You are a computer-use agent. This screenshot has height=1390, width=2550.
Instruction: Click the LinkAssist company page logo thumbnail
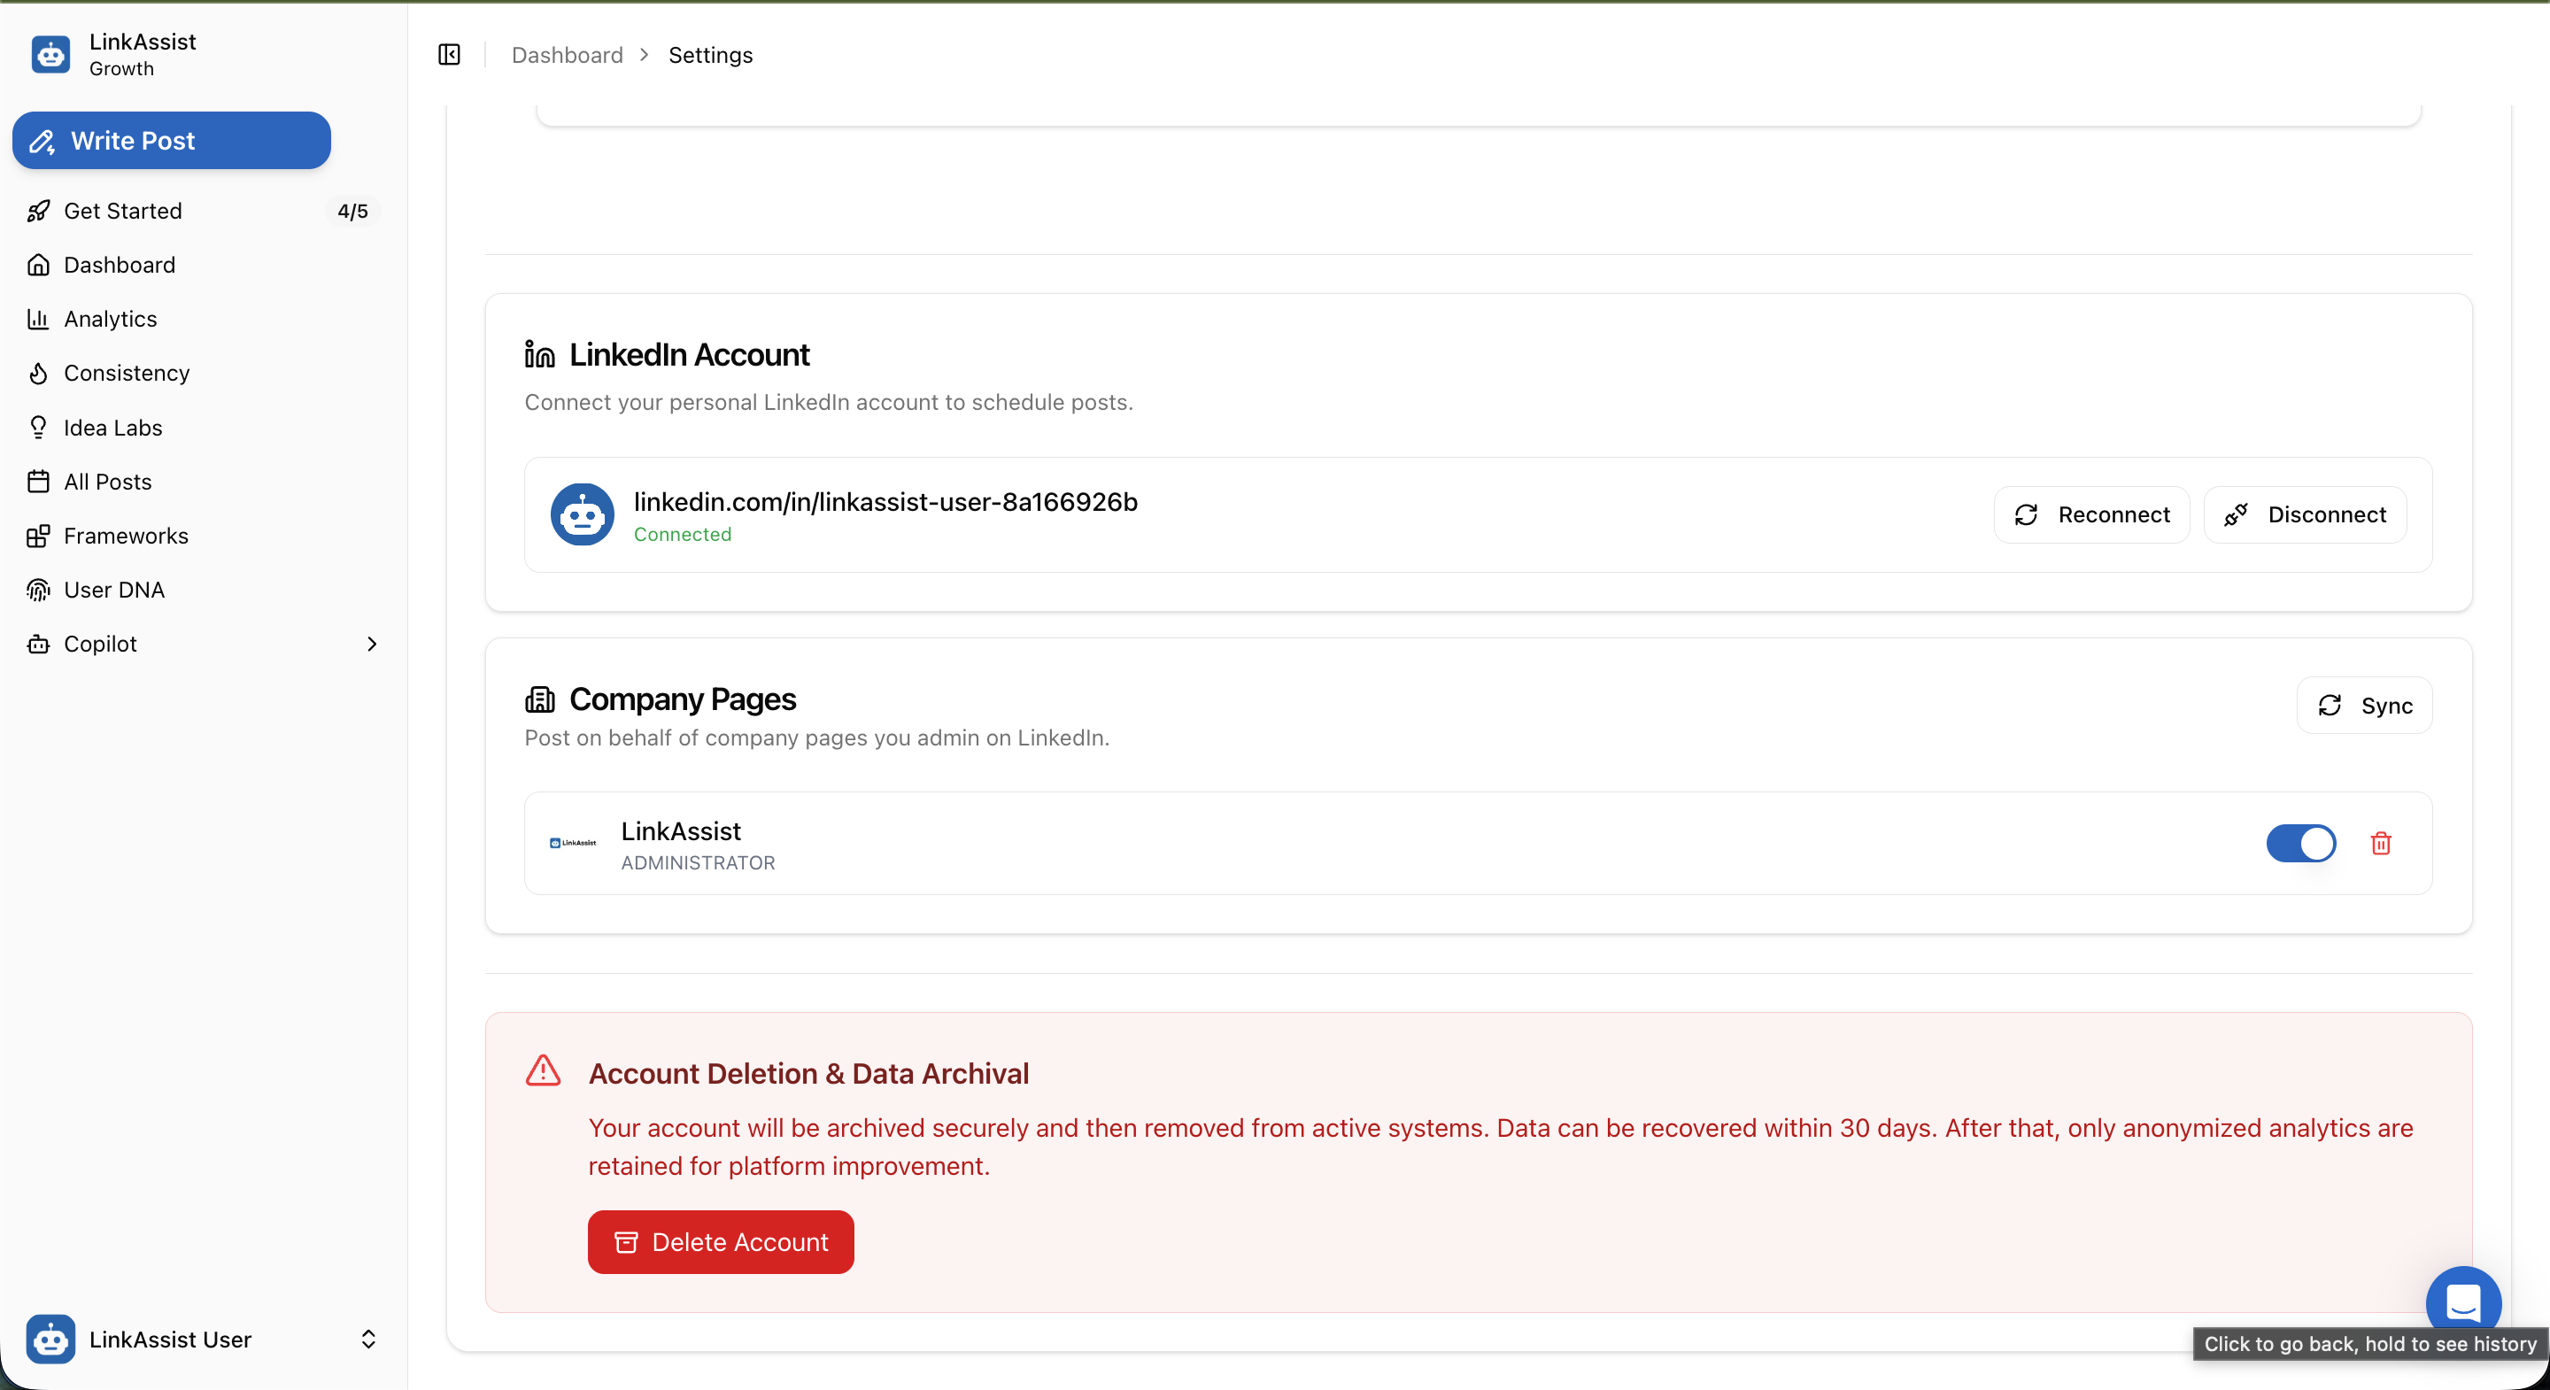point(572,843)
